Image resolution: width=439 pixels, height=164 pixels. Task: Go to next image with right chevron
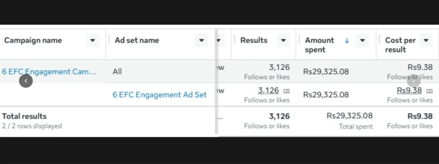pos(414,81)
